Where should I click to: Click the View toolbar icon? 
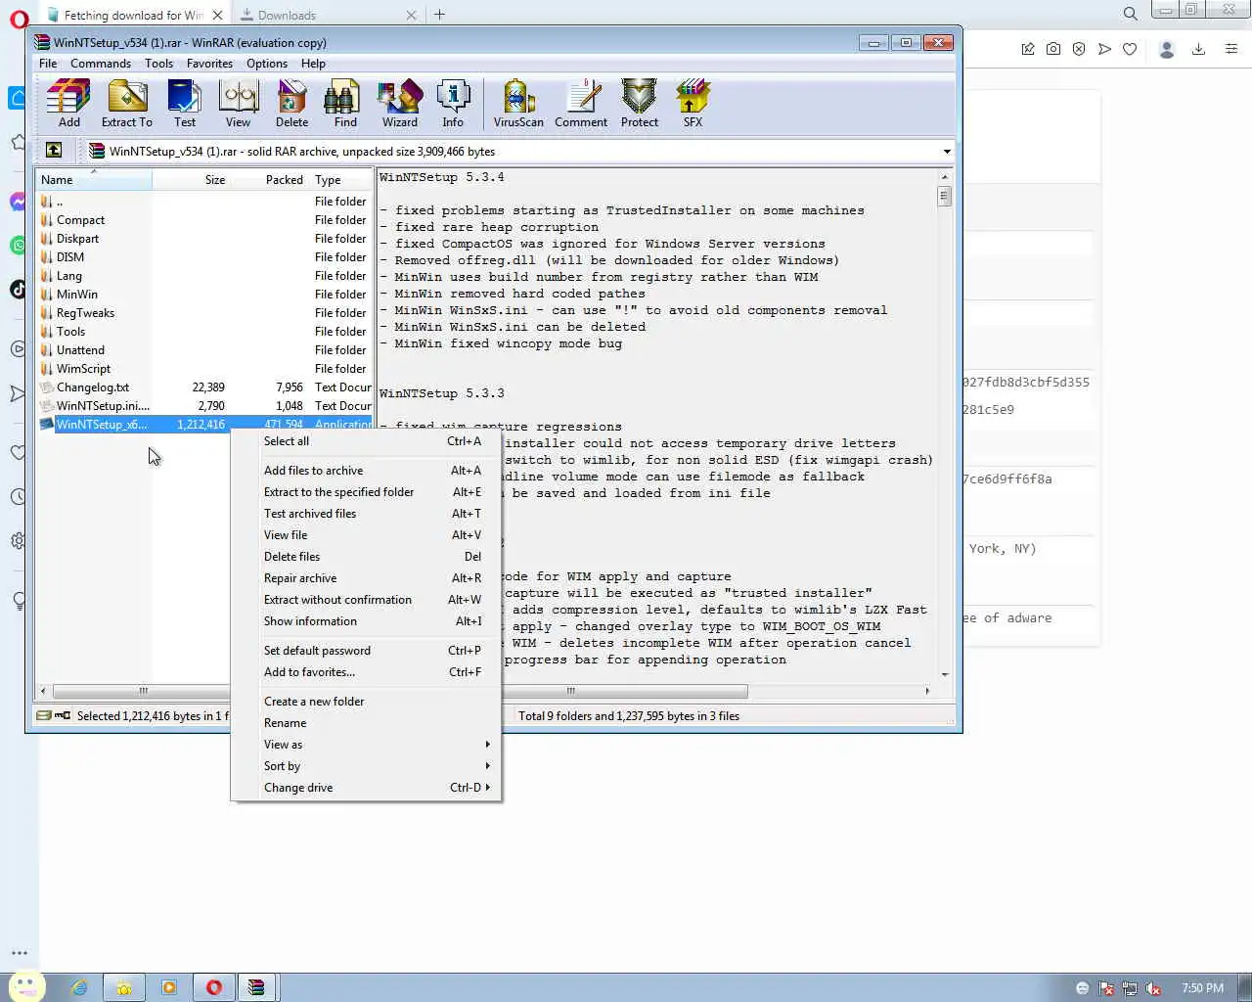(x=238, y=104)
